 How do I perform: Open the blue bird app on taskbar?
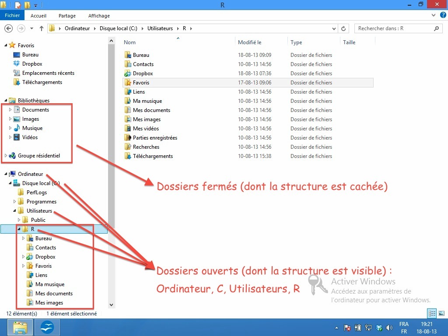47,327
